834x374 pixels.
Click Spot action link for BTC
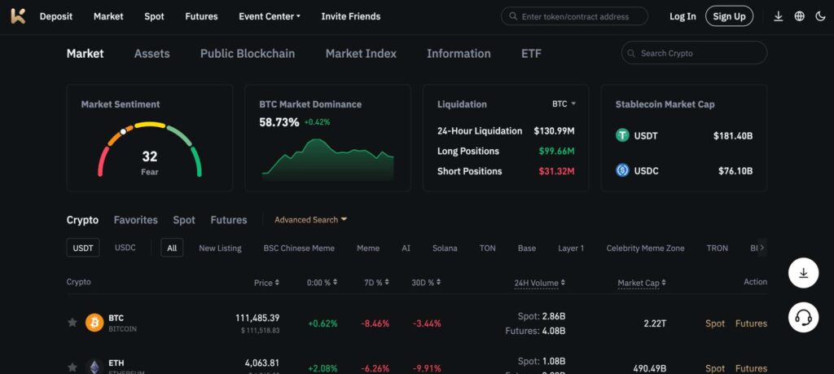pyautogui.click(x=715, y=323)
